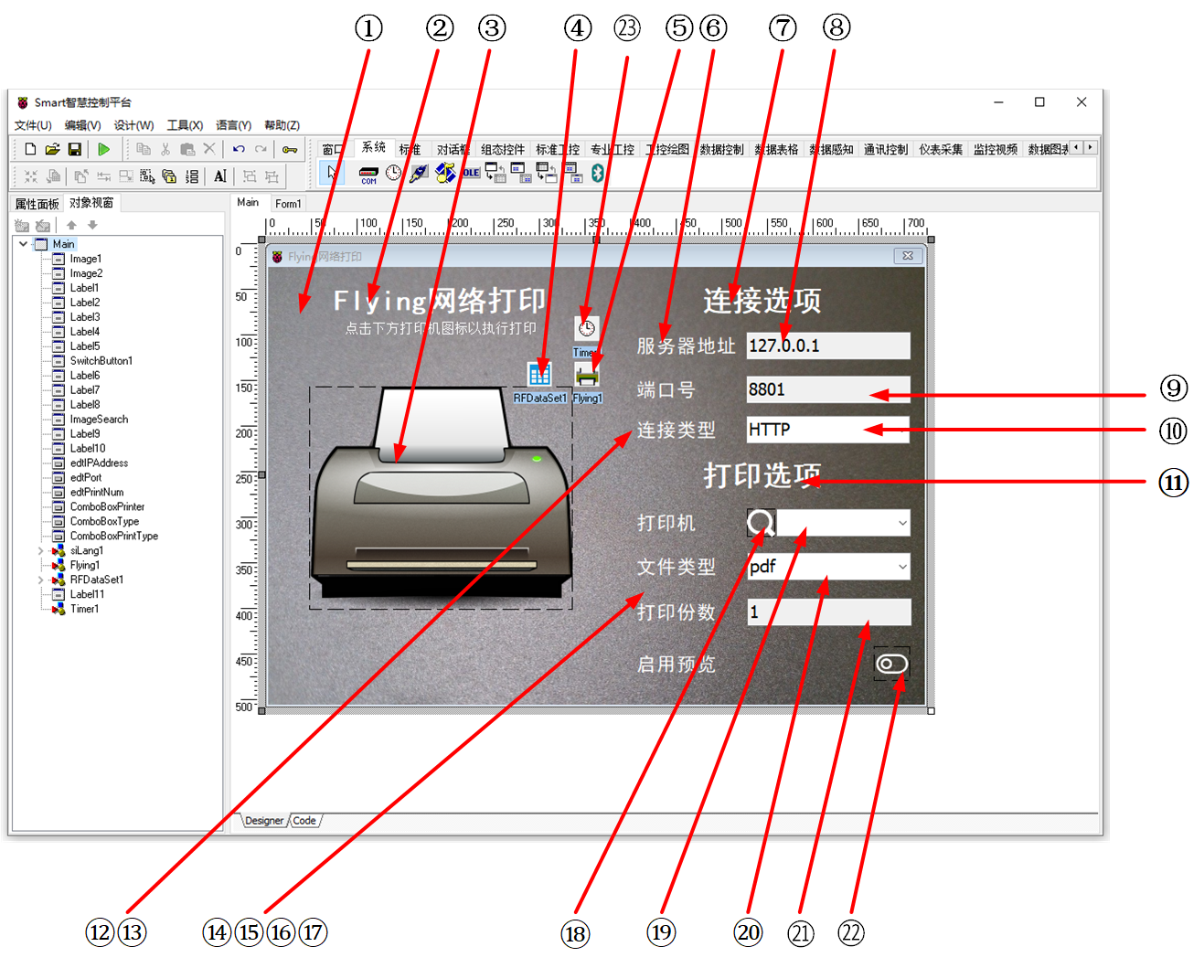
Task: Click the copy icon in the toolbar
Action: coord(144,149)
